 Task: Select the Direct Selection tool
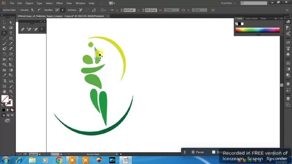click(11, 22)
